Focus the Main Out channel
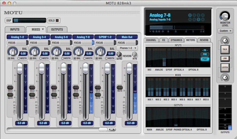The image size is (237, 139). pos(127,43)
